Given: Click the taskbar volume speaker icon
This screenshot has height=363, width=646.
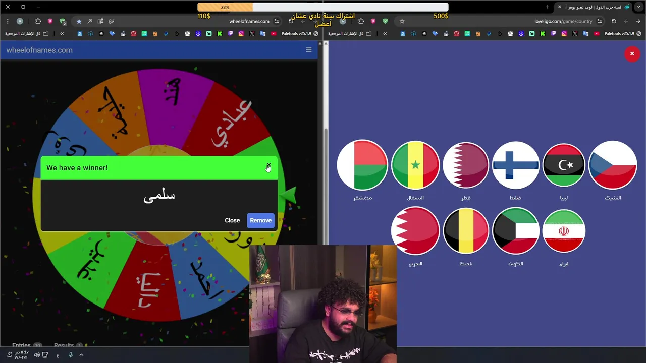Looking at the screenshot, I should coord(36,355).
